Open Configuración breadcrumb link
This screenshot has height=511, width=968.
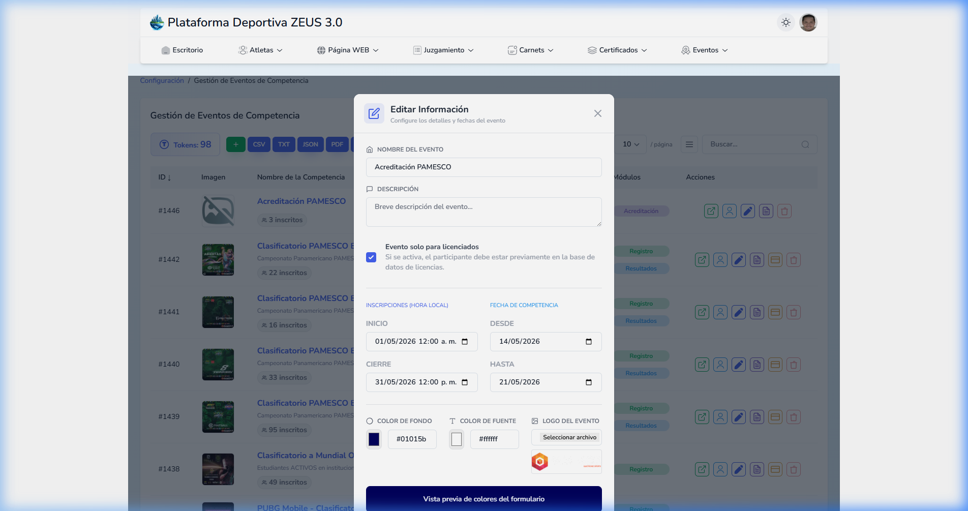coord(162,80)
